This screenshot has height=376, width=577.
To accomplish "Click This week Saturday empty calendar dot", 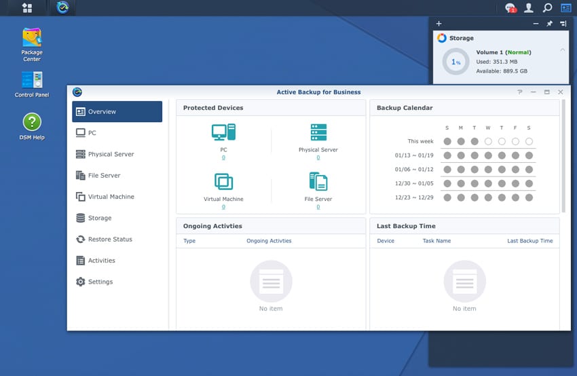I will [x=529, y=141].
